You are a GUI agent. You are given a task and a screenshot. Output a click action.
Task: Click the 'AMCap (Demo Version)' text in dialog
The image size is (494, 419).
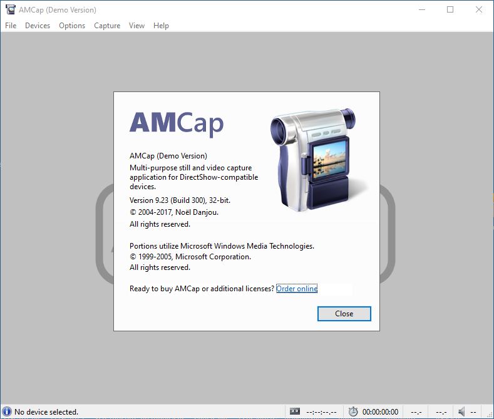click(x=168, y=156)
